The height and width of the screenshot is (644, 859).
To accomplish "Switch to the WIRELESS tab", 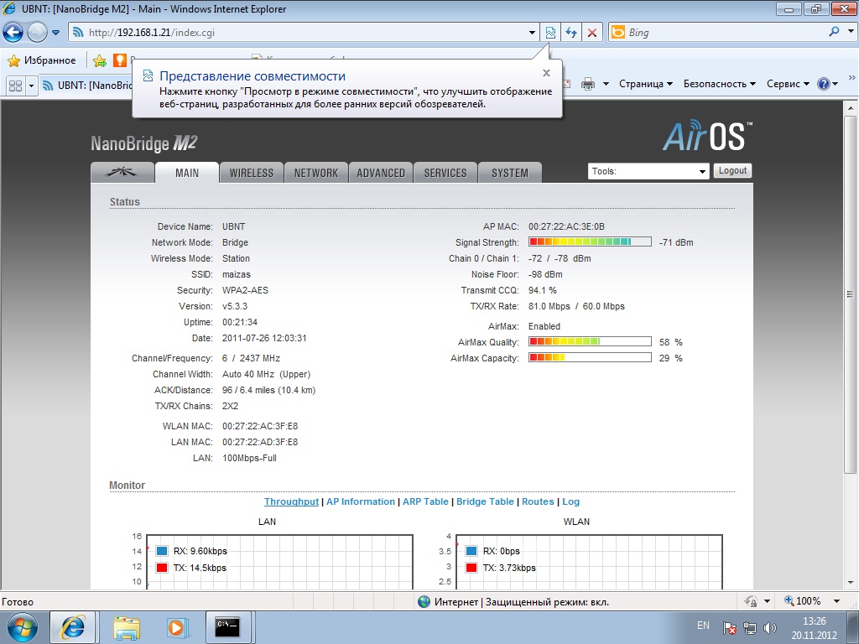I will (252, 173).
